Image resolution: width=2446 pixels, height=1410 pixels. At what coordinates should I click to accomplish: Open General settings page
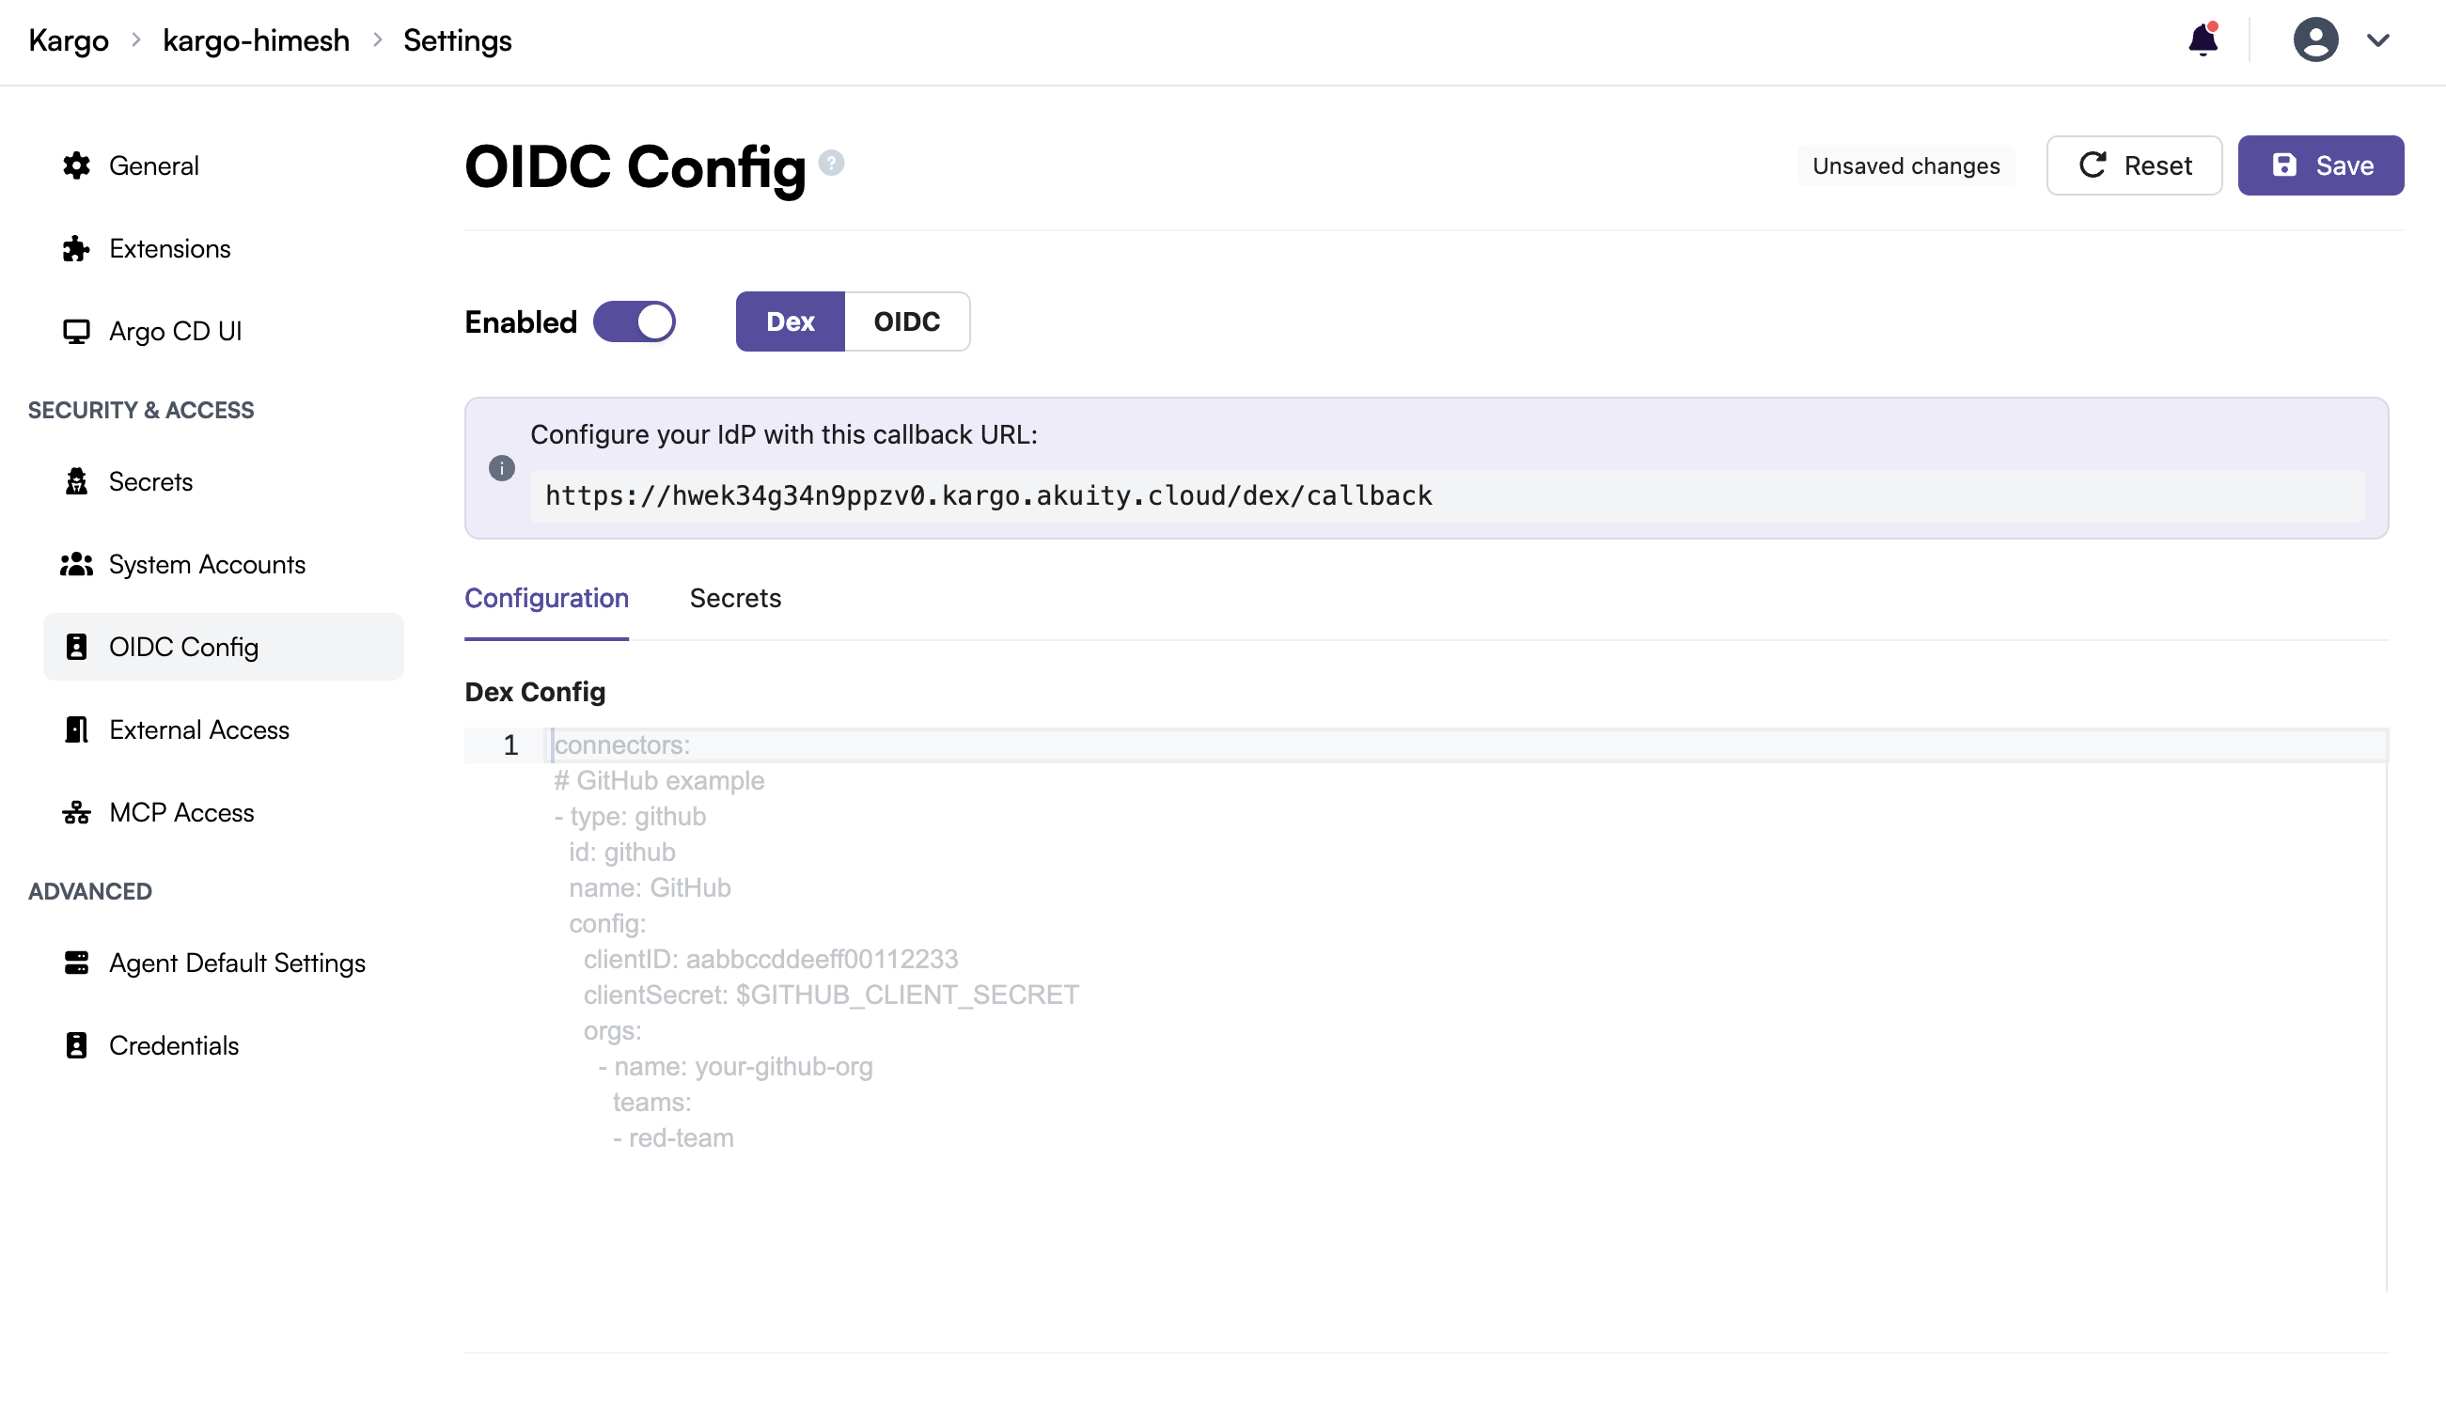tap(224, 165)
